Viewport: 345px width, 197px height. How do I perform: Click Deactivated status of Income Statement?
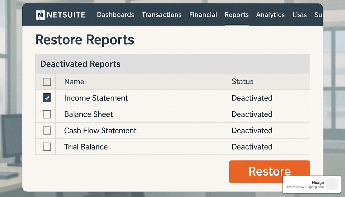click(x=252, y=98)
